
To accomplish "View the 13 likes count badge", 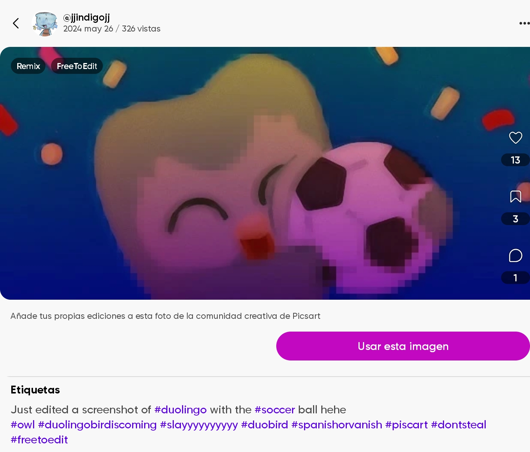I will click(x=515, y=160).
